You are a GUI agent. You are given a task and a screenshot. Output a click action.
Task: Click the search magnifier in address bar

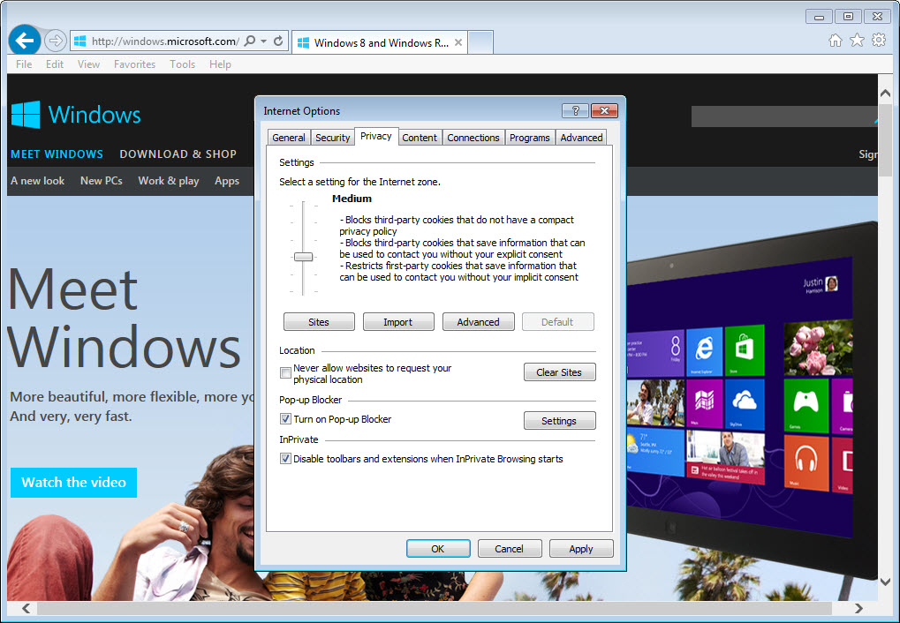click(250, 41)
